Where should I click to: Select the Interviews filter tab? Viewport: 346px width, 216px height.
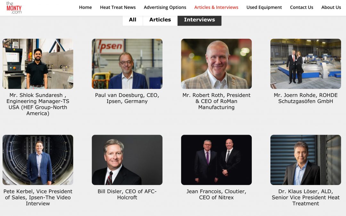coord(200,20)
